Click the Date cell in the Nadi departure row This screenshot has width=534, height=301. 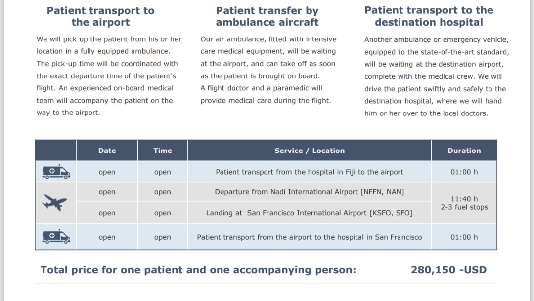tap(107, 192)
